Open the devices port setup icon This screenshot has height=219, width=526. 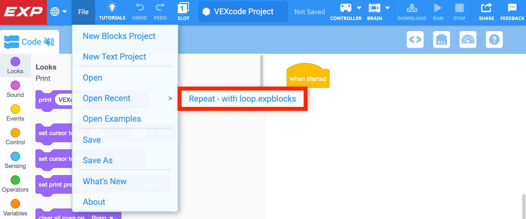(x=442, y=39)
